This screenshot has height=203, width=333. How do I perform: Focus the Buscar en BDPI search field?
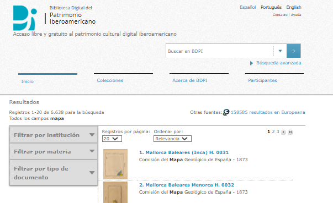[x=220, y=51]
